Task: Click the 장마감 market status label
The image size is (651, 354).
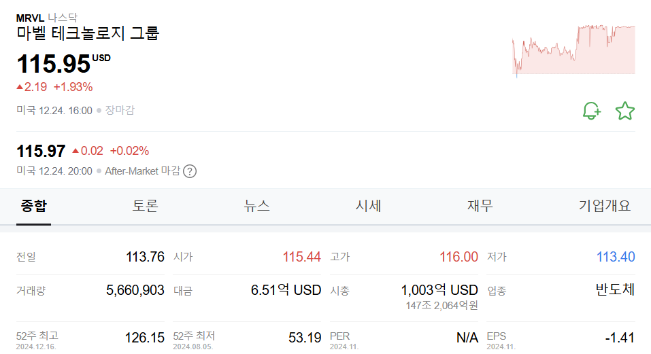Action: pyautogui.click(x=120, y=111)
